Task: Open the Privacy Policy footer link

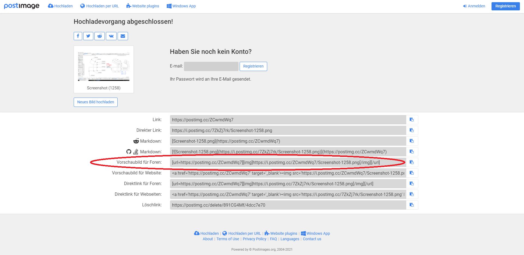Action: [255, 239]
